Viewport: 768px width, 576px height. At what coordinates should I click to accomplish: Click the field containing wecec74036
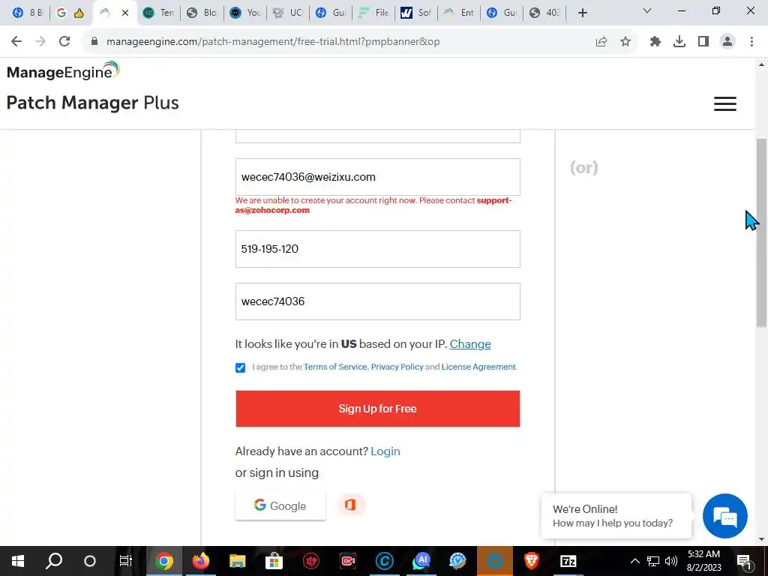[x=378, y=301]
